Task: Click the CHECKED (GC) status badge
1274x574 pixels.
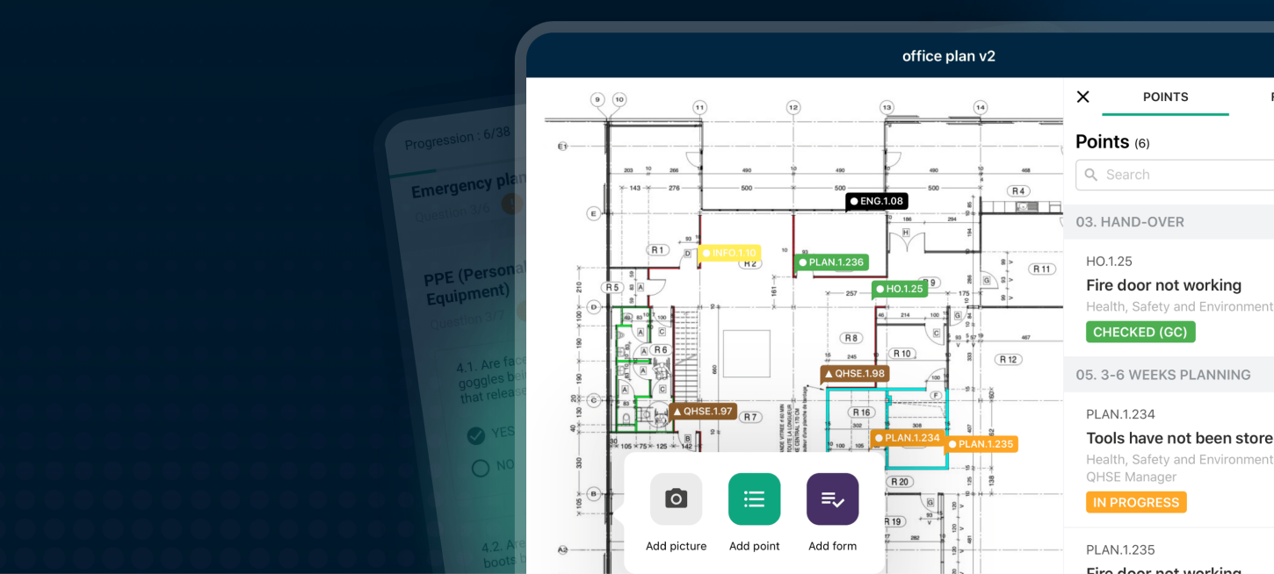Action: click(1140, 332)
